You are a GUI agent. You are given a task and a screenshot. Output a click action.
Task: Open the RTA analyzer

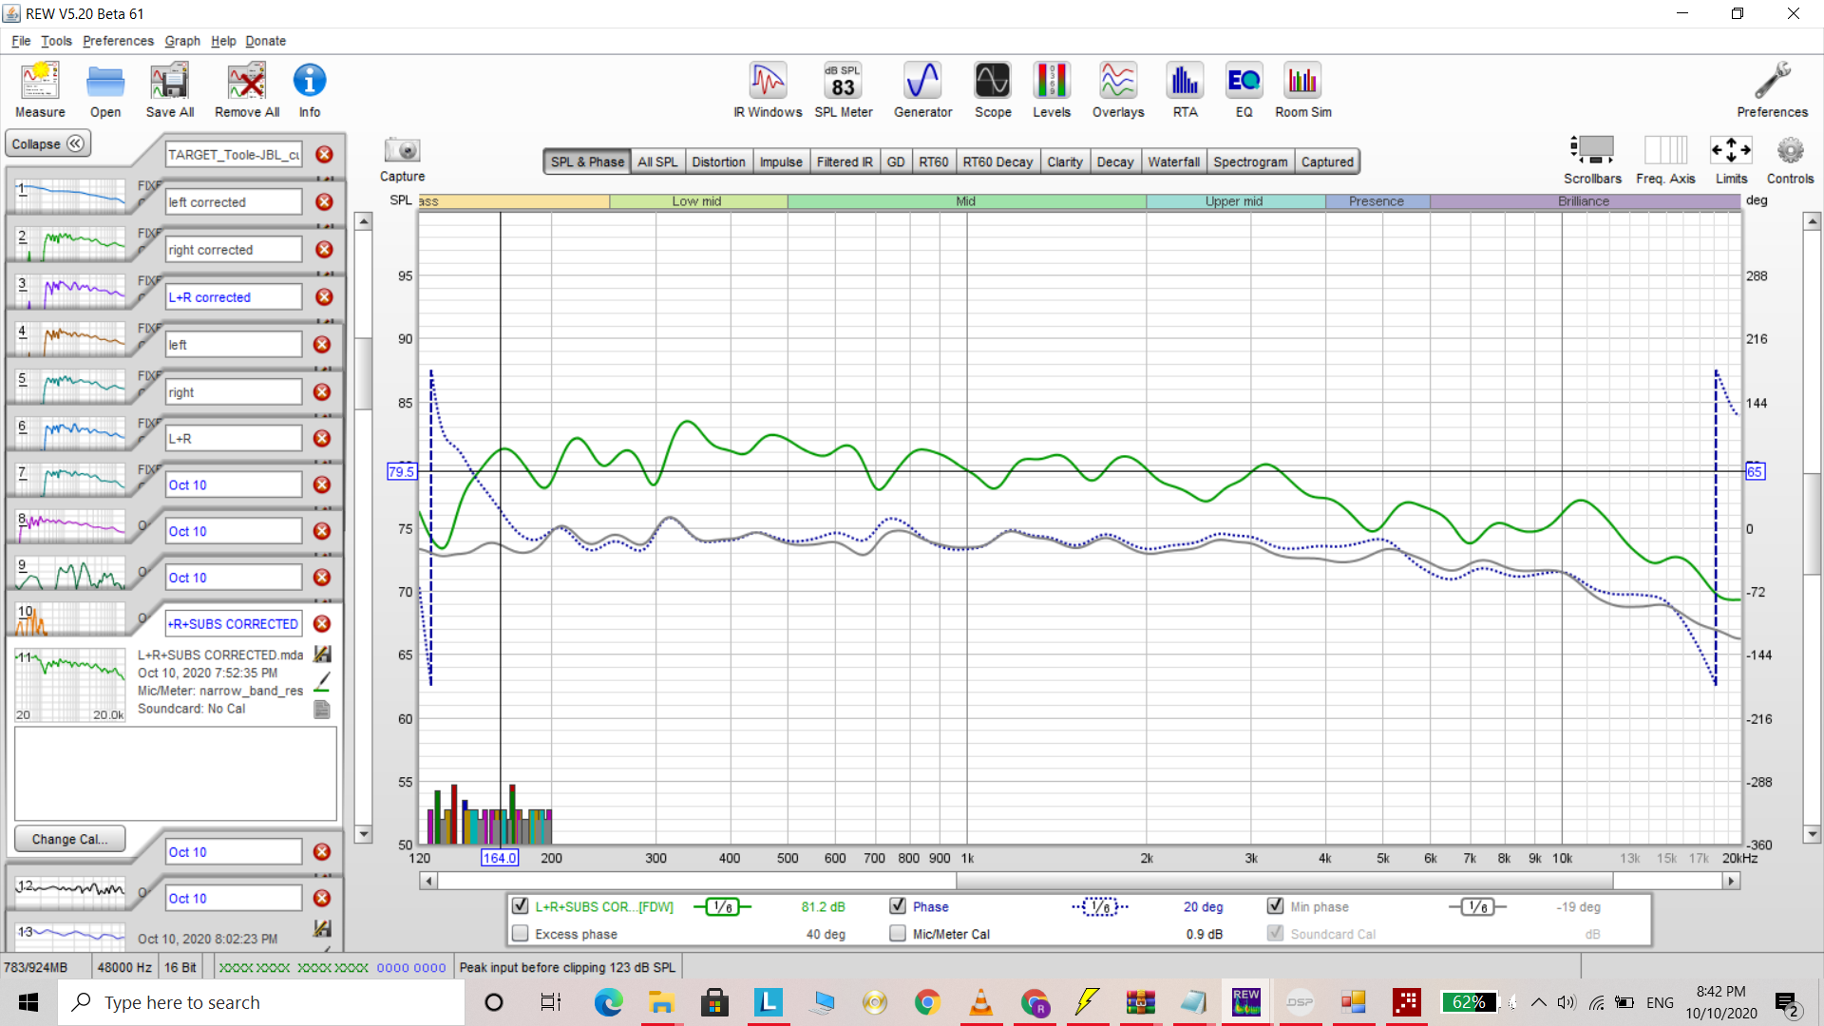(1185, 90)
